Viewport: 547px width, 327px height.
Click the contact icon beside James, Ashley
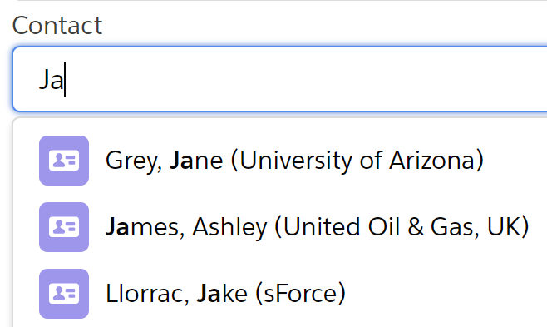[64, 227]
